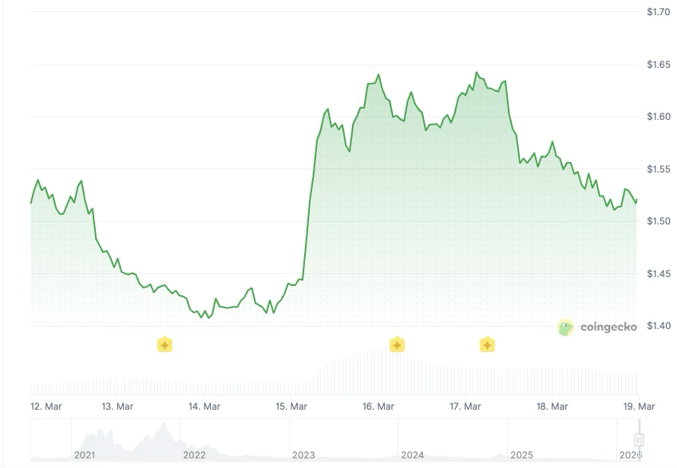Click the 2022 label in the range navigator
The image size is (677, 468).
pos(194,454)
